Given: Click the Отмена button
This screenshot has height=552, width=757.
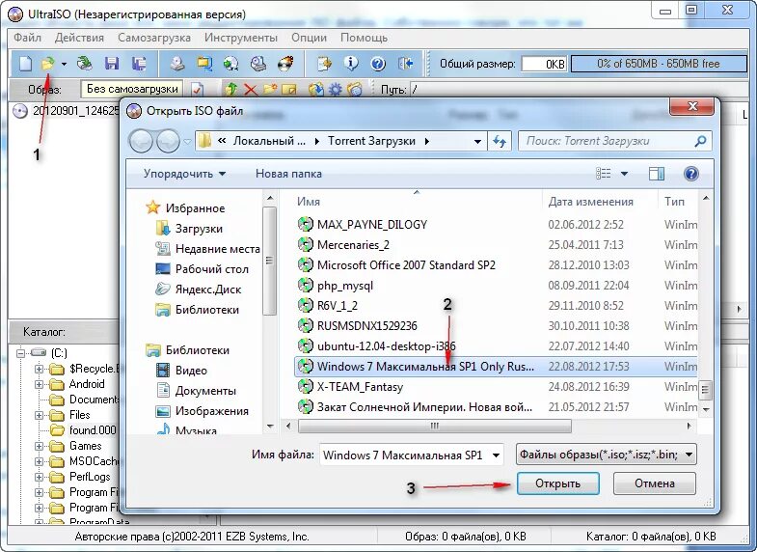Looking at the screenshot, I should point(655,483).
